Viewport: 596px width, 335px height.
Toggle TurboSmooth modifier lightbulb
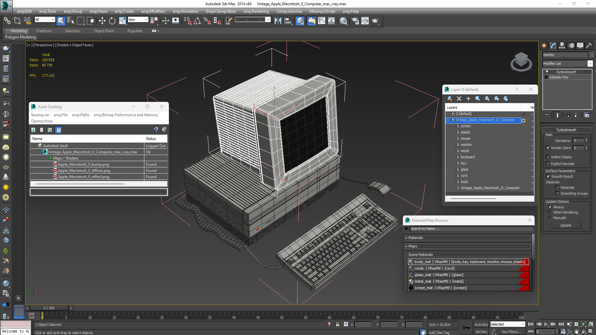click(x=547, y=72)
